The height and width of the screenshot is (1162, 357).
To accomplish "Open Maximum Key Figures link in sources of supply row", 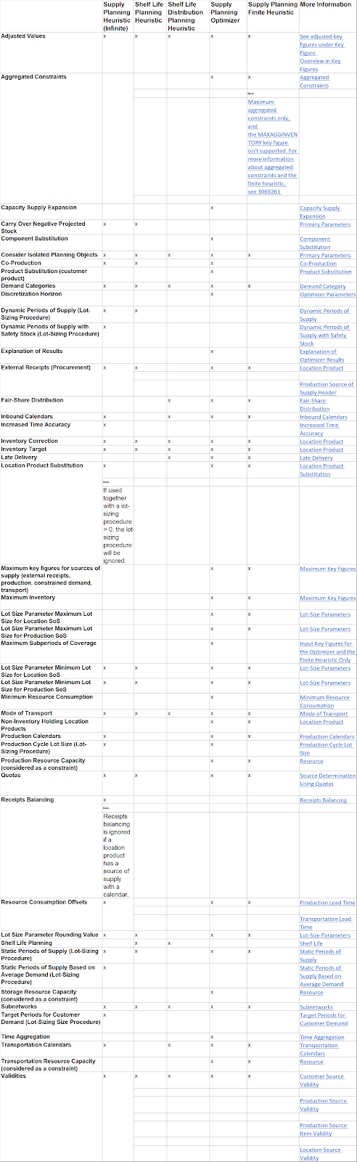I will pos(328,569).
